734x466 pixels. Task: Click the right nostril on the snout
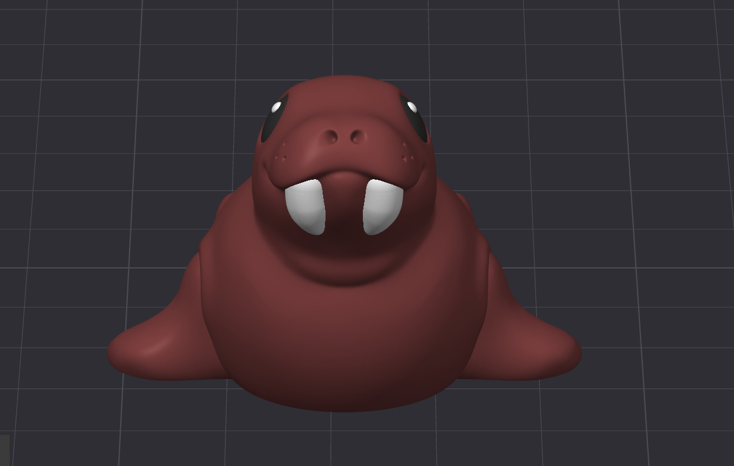tap(357, 137)
